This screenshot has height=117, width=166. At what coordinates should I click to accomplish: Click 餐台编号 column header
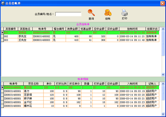tap(59, 29)
